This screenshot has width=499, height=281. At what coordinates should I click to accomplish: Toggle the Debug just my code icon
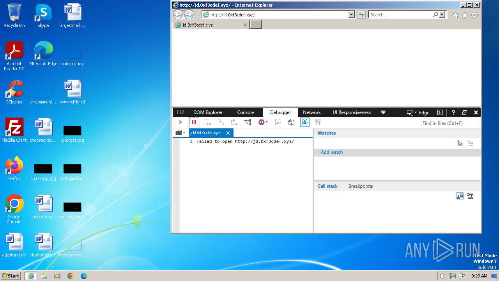coord(305,122)
